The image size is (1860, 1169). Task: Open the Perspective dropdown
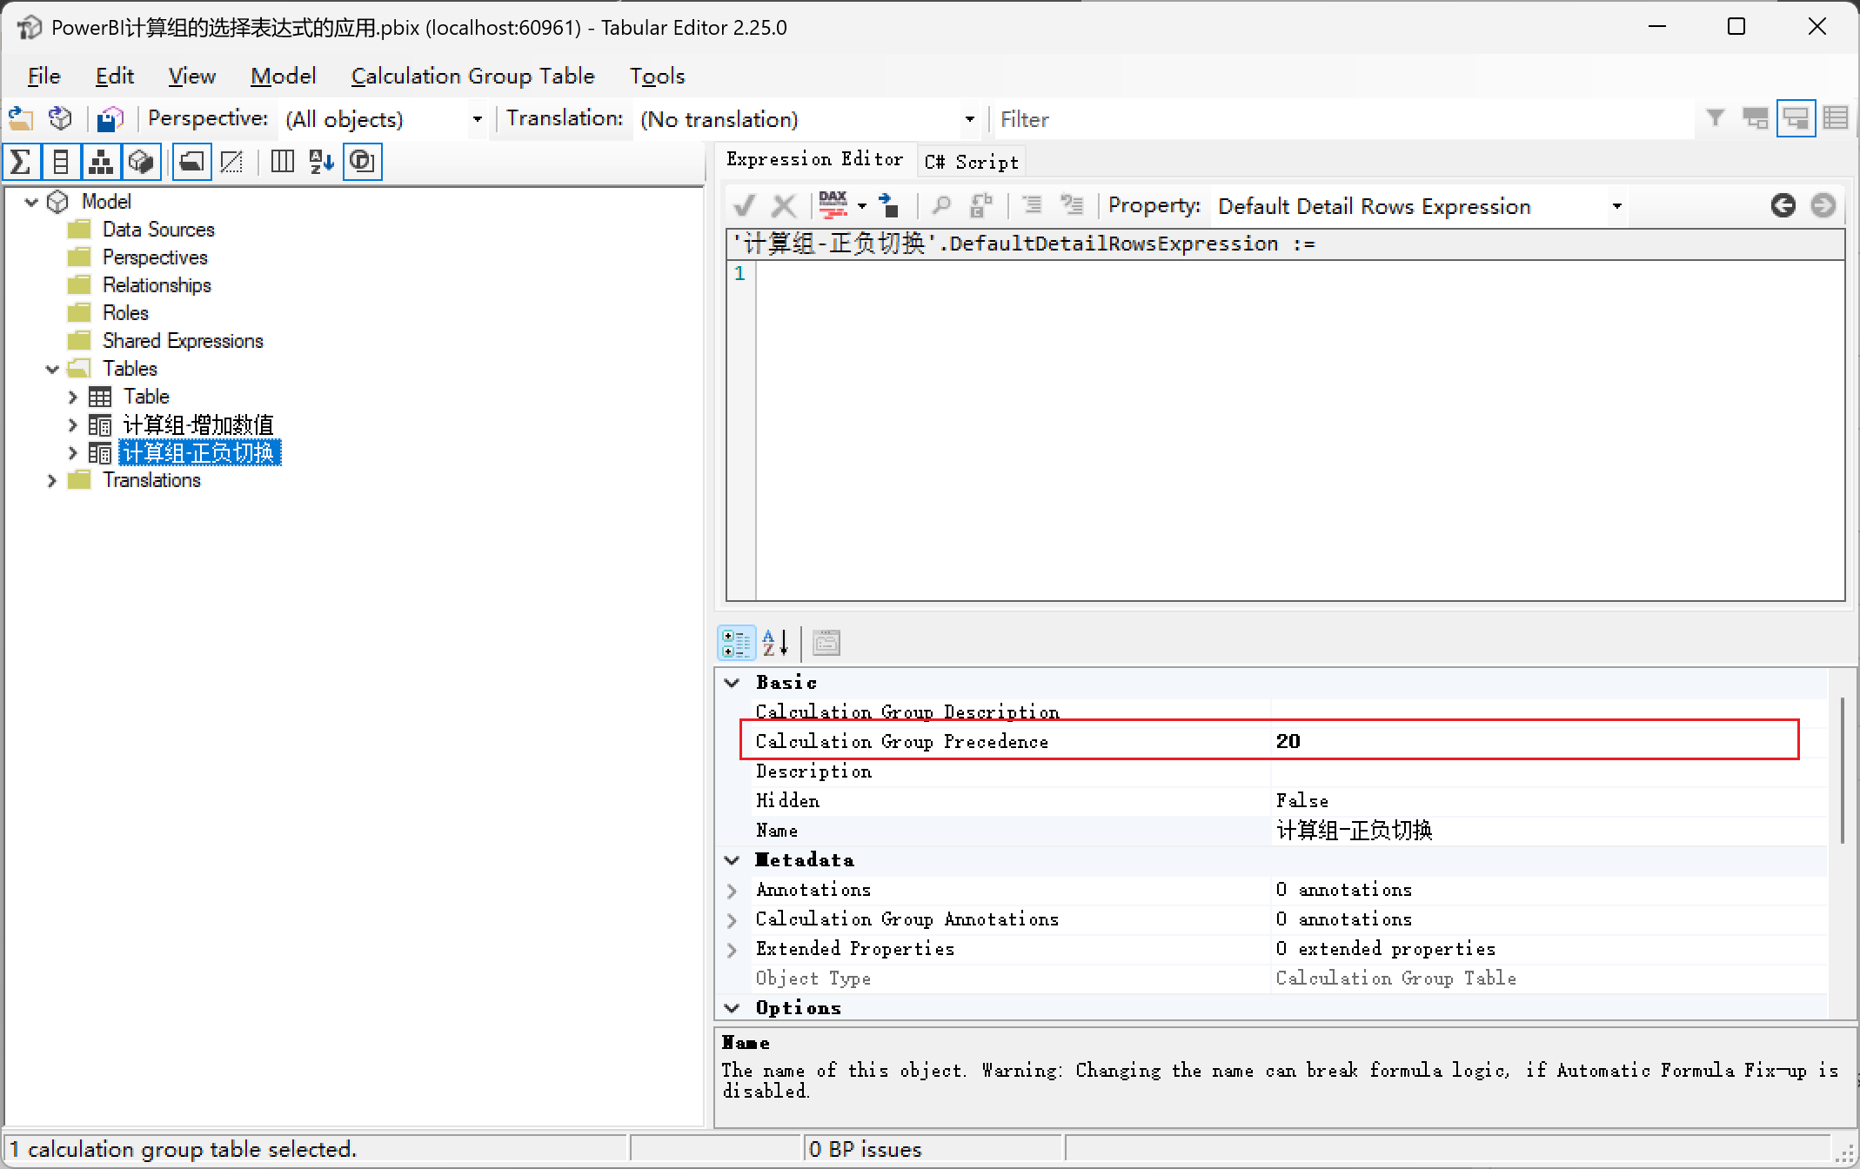[x=477, y=119]
